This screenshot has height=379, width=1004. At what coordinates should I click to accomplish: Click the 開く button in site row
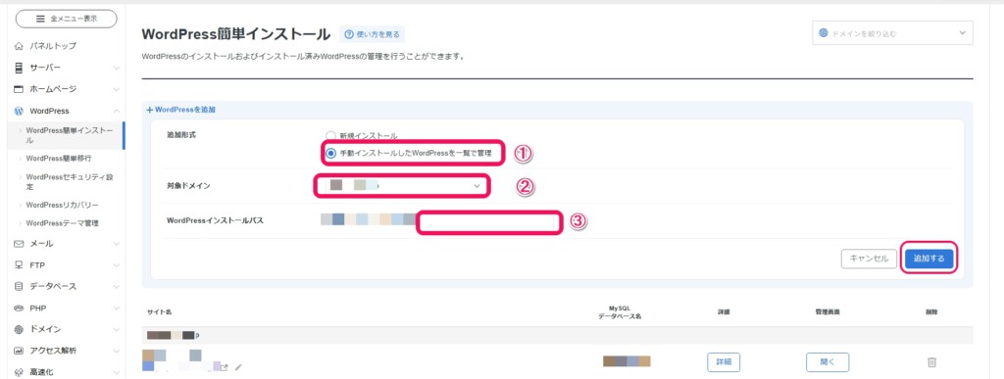[x=828, y=362]
